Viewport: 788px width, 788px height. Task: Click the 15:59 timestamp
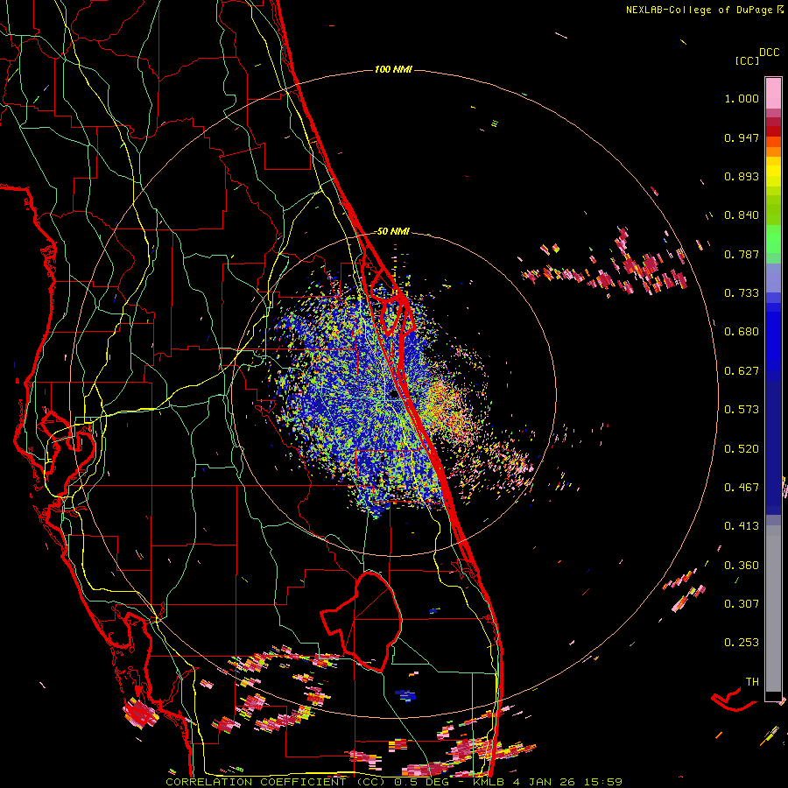[x=604, y=782]
